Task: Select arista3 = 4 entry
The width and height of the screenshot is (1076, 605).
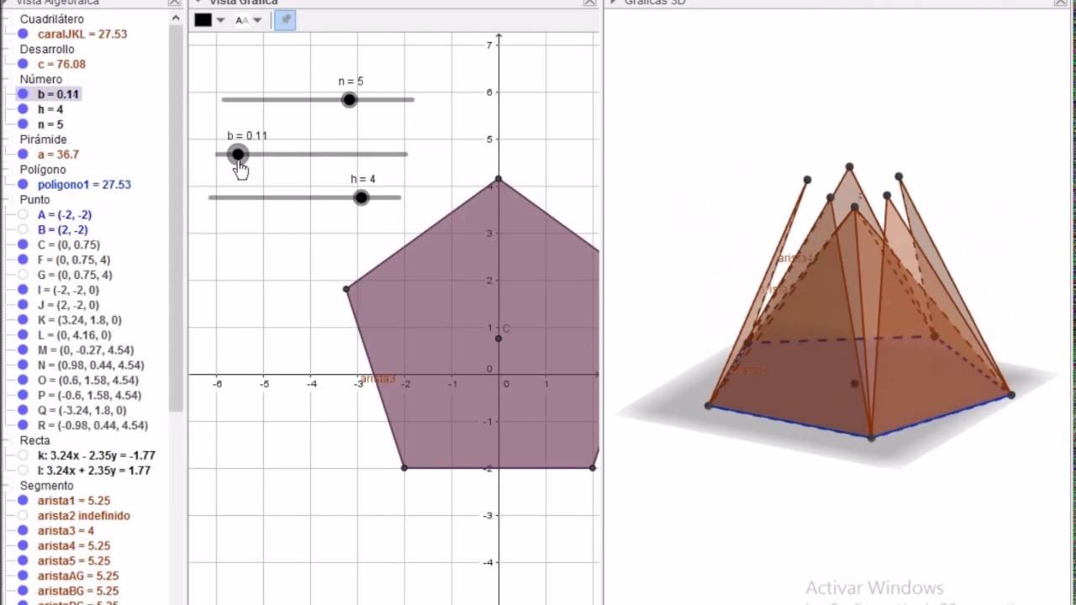Action: tap(66, 532)
